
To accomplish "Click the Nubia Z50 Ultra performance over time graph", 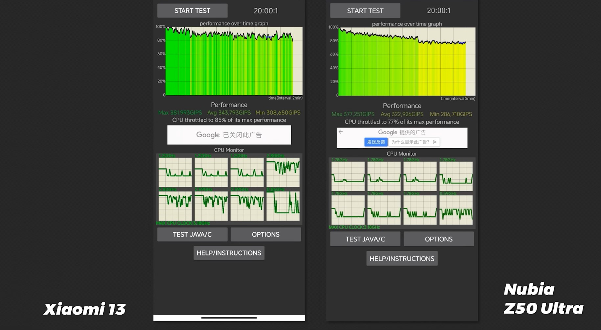I will (x=407, y=61).
